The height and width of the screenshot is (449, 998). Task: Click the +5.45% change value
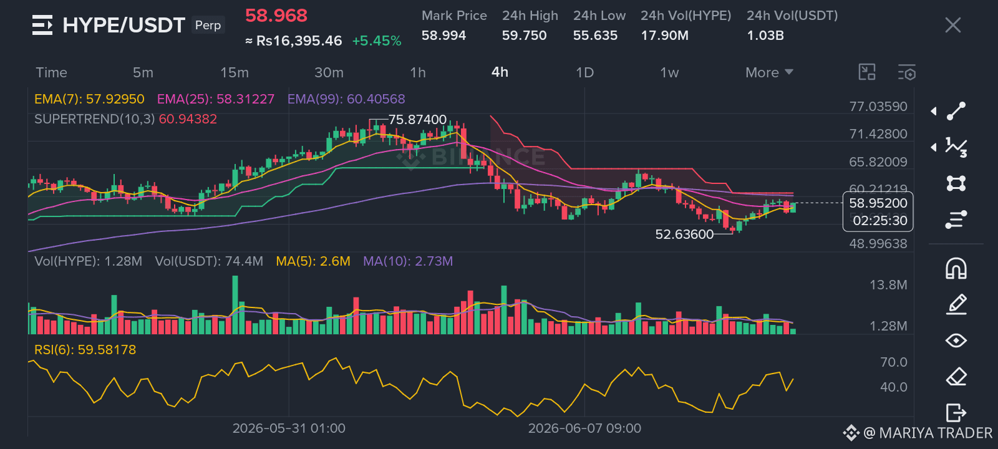coord(377,41)
